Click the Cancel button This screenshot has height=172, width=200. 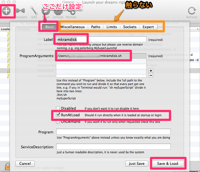pos(25,163)
